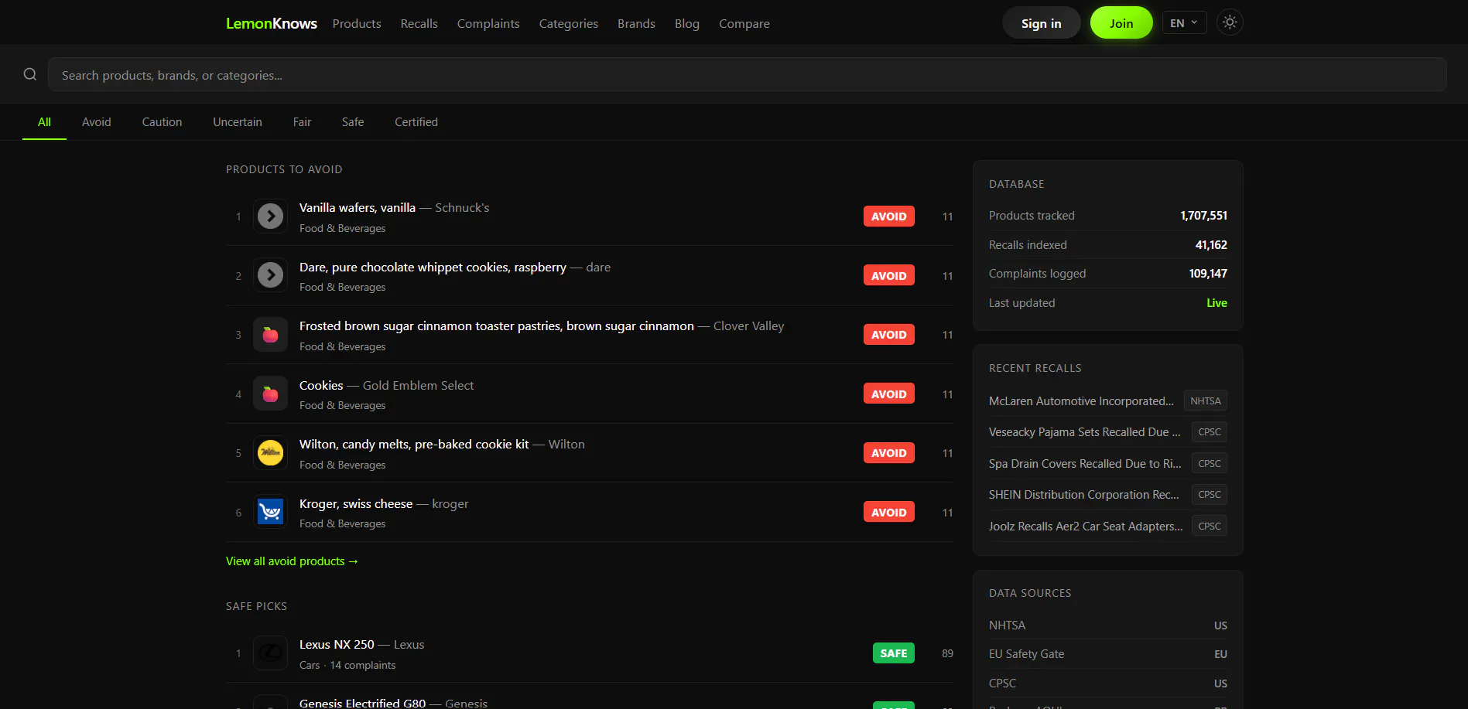Switch to the Avoid filter tab
This screenshot has width=1468, height=709.
tap(97, 122)
